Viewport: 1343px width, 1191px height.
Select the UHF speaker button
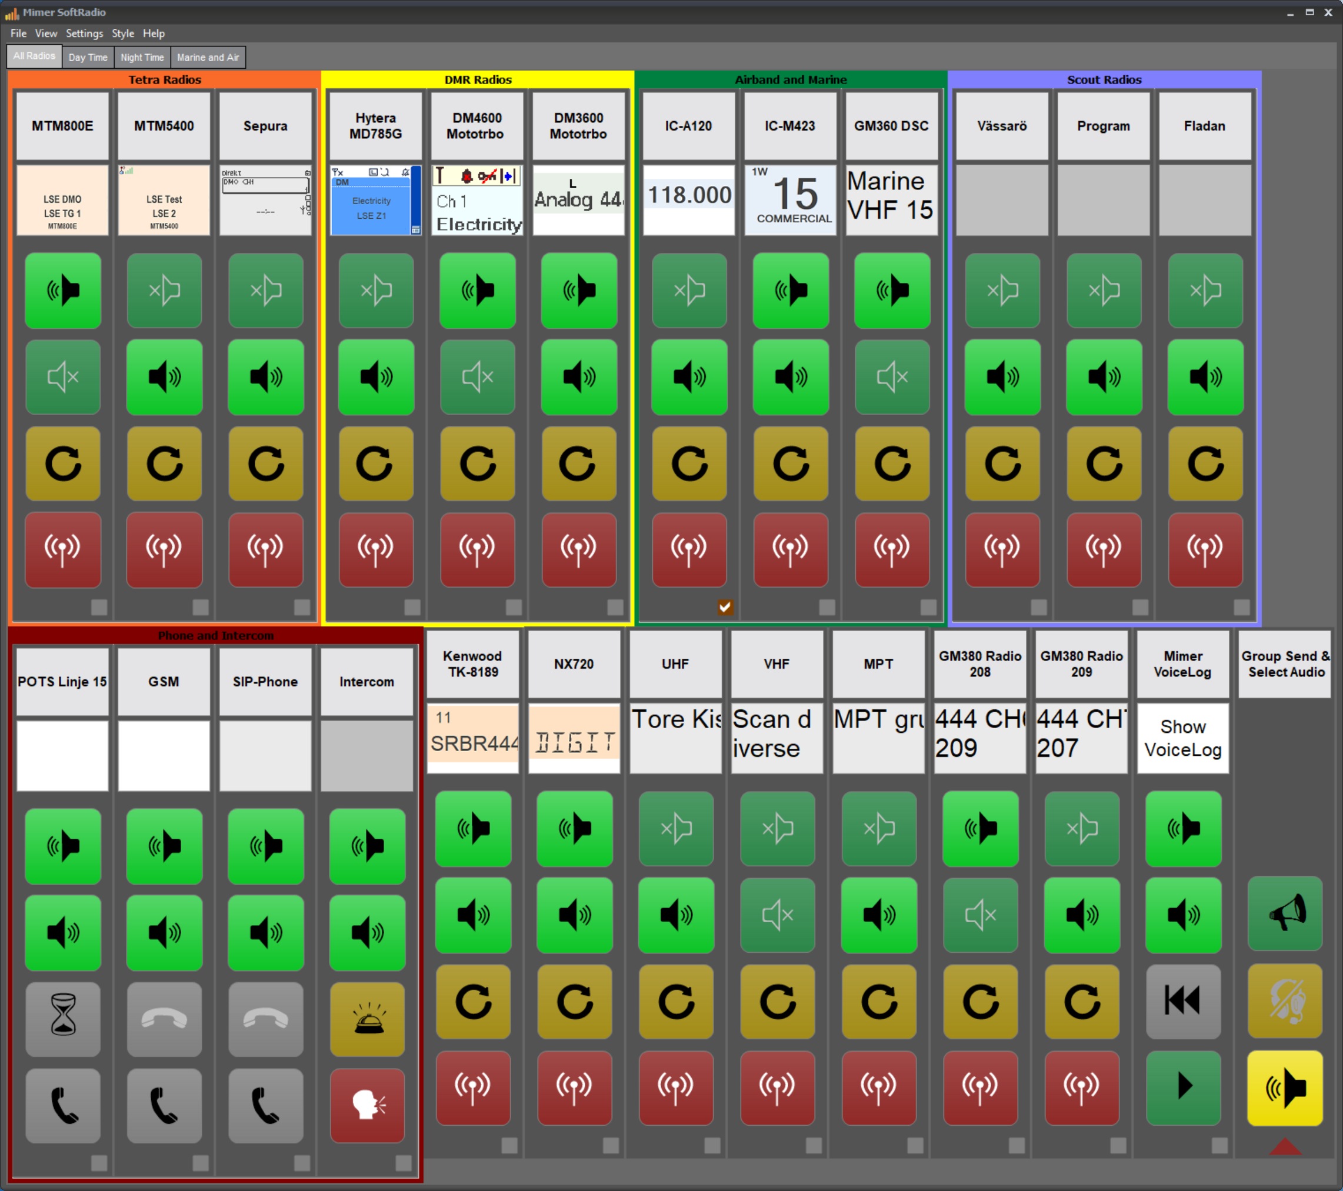click(676, 828)
